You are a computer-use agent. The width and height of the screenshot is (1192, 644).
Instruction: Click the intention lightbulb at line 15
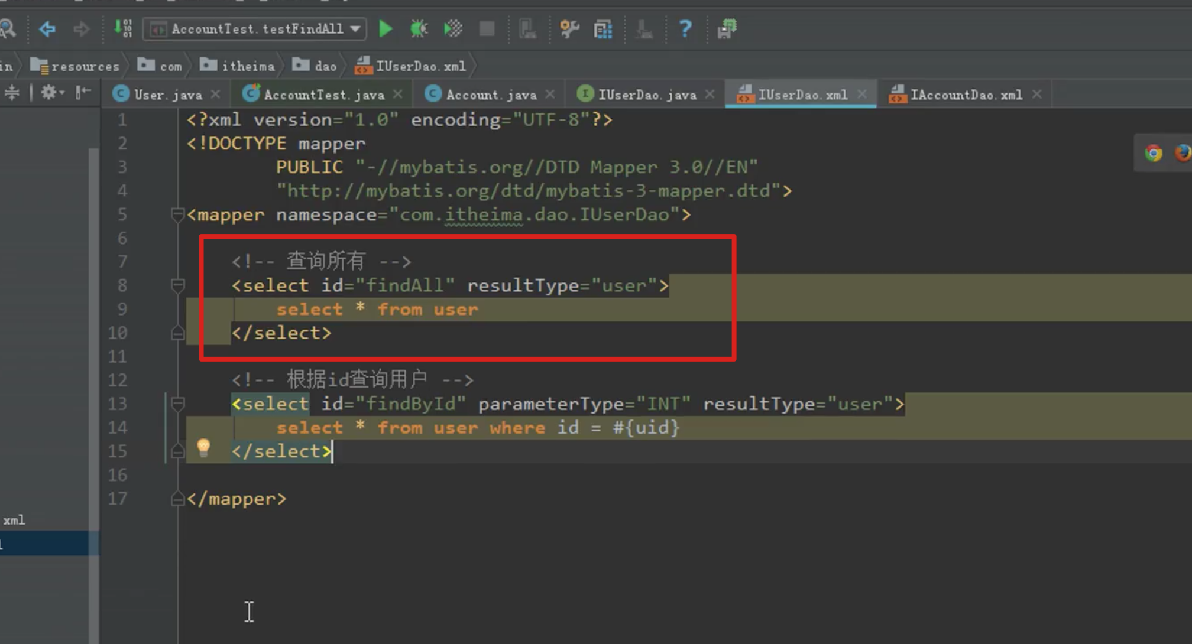(x=203, y=447)
